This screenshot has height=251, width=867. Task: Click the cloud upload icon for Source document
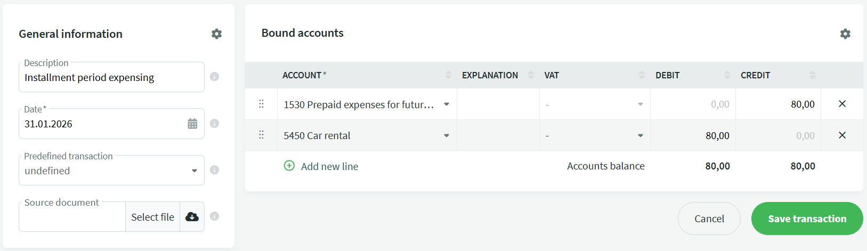point(192,217)
